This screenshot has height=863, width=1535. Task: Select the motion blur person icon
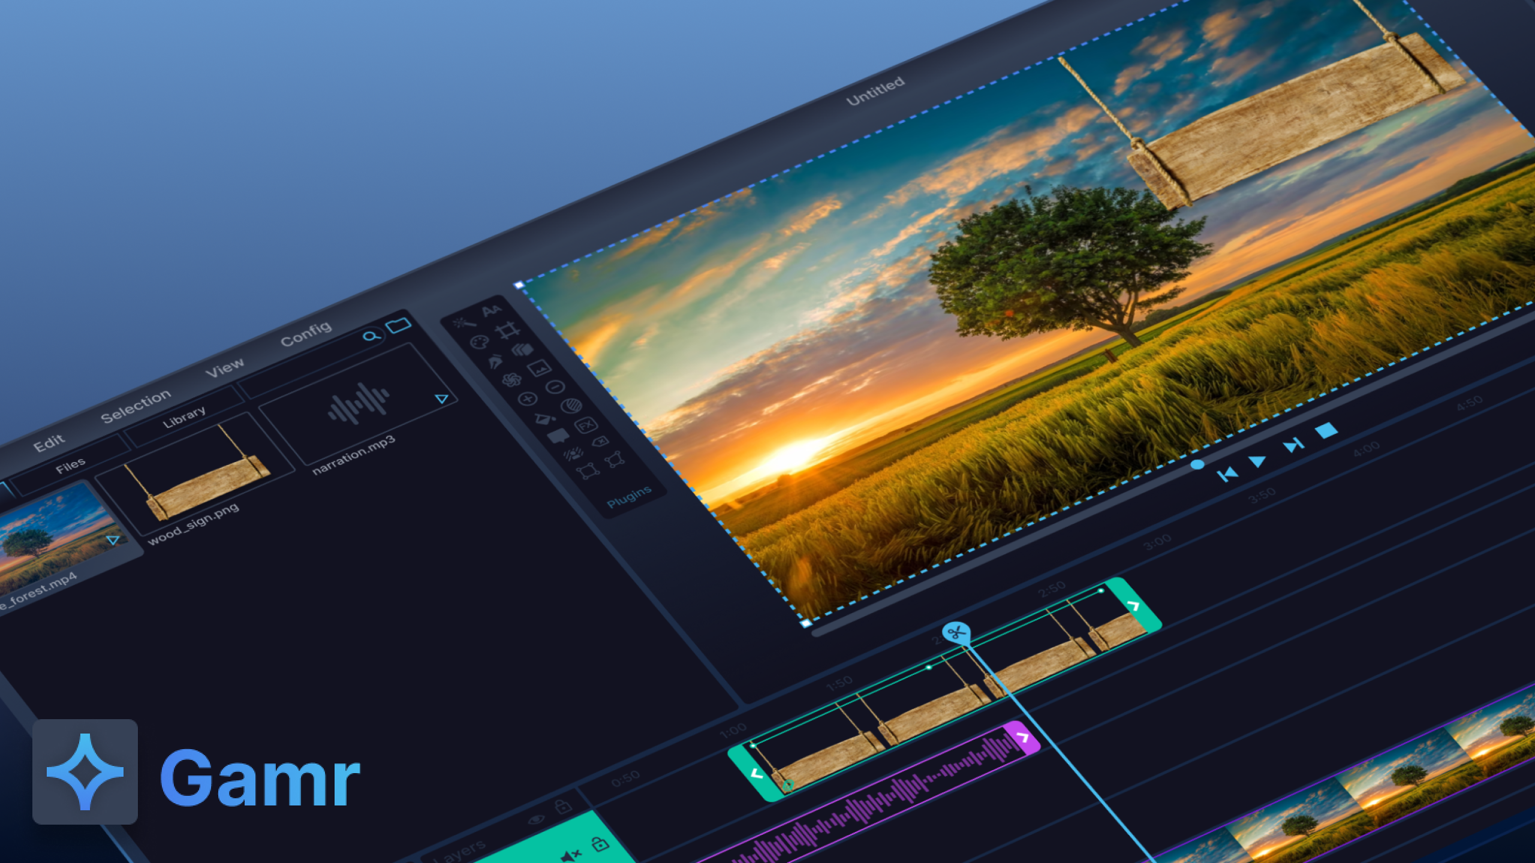(573, 454)
